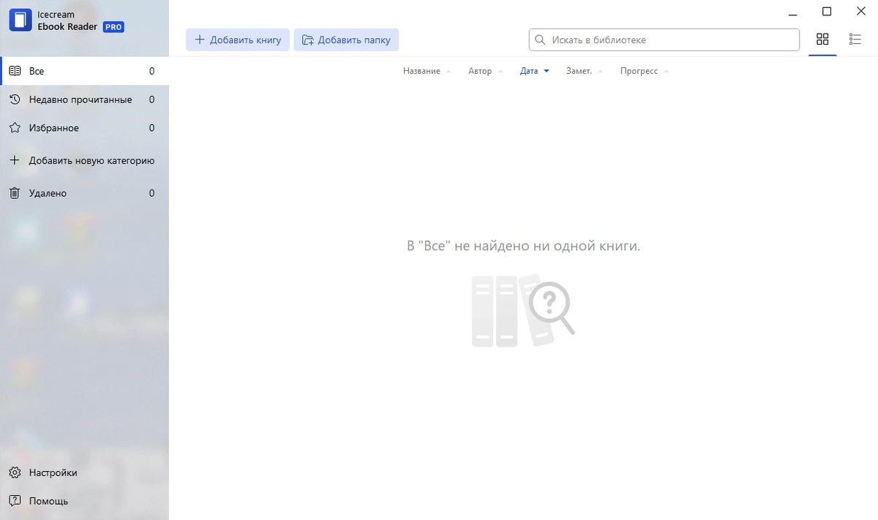
Task: Click the Icecream Ebook Reader logo icon
Action: click(20, 20)
